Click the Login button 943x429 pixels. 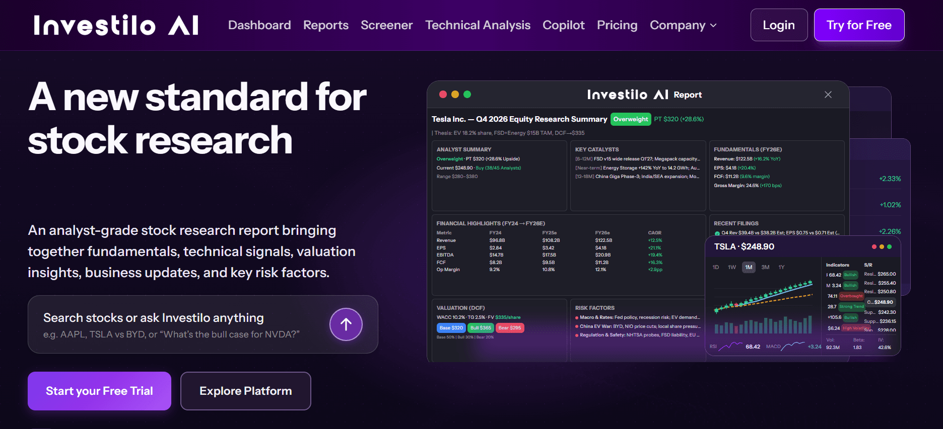[779, 25]
